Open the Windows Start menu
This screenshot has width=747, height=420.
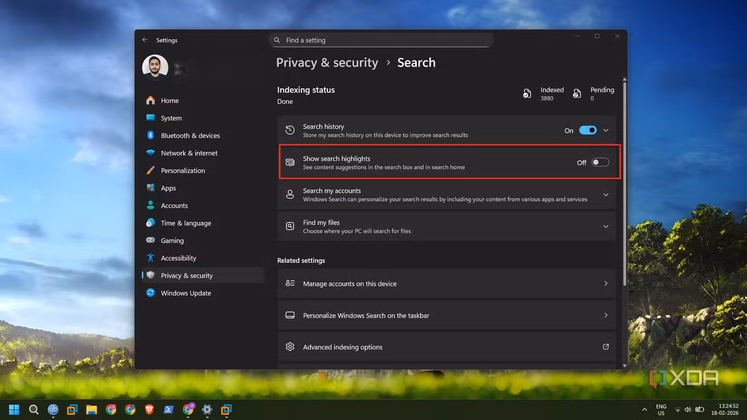tap(14, 410)
